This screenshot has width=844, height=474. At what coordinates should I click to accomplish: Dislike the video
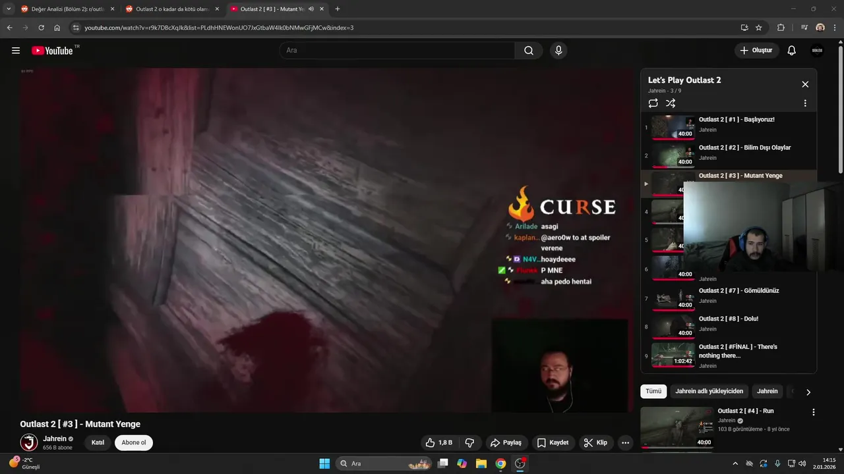tap(470, 442)
